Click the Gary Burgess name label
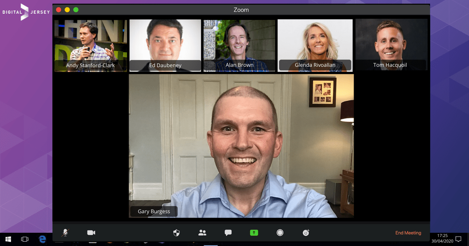This screenshot has height=246, width=469. 154,212
